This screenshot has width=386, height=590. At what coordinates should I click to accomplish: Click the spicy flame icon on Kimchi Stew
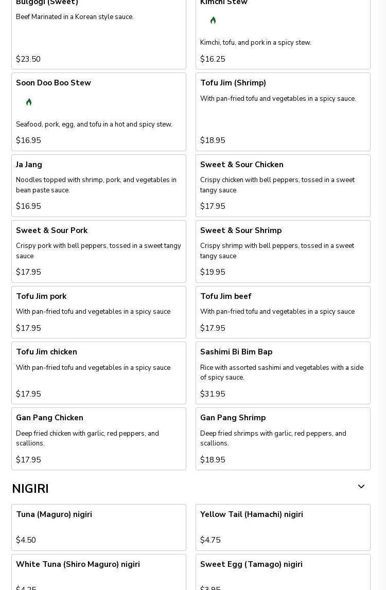coord(213,21)
